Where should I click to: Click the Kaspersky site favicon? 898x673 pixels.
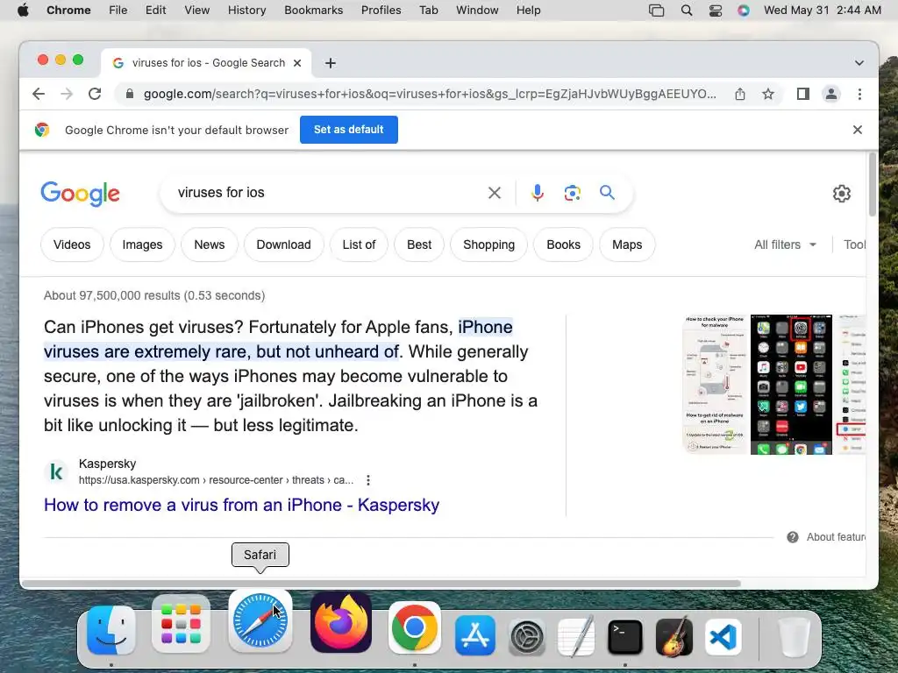pyautogui.click(x=56, y=471)
